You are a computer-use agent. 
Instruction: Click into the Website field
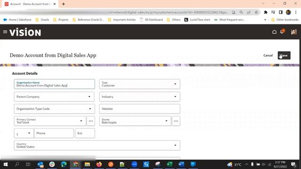point(140,108)
